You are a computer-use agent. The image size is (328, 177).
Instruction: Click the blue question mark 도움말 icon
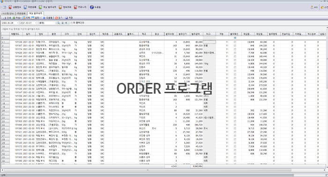point(92,7)
